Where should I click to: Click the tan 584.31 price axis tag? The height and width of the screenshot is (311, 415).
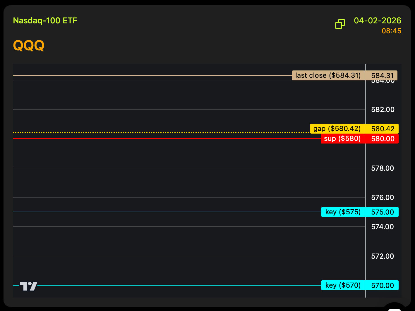(x=382, y=75)
